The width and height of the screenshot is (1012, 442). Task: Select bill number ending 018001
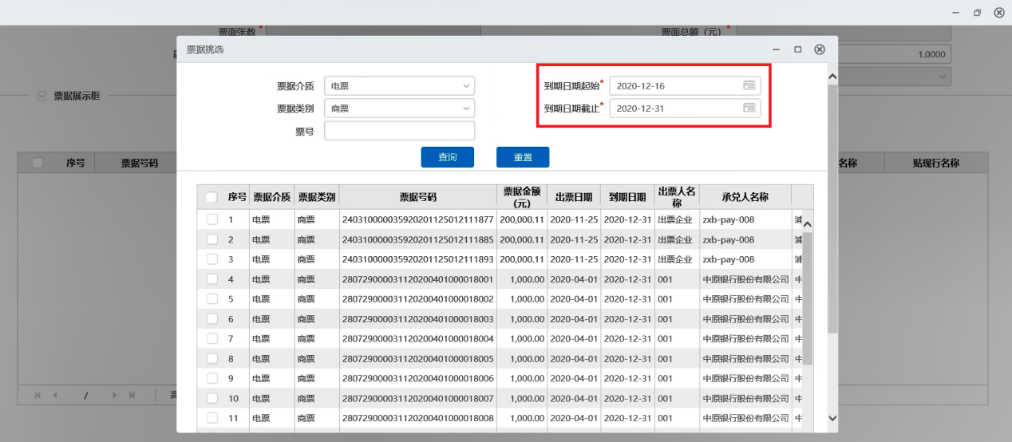[417, 279]
